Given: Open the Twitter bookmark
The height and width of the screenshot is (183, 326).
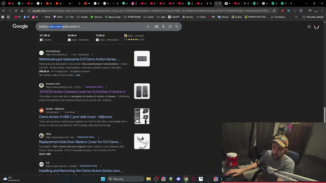Looking at the screenshot, I should [45, 17].
